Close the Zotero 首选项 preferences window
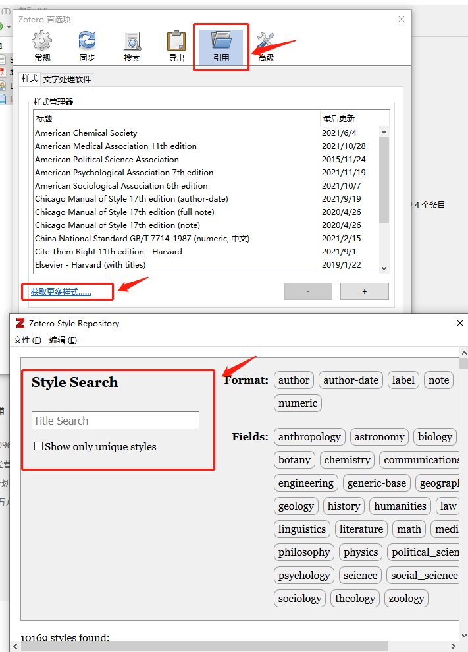 pos(401,19)
